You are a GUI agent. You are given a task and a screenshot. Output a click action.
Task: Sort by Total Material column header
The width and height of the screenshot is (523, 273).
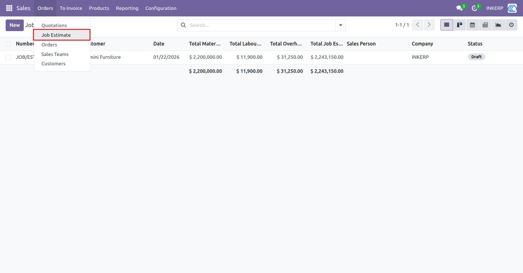(x=205, y=44)
